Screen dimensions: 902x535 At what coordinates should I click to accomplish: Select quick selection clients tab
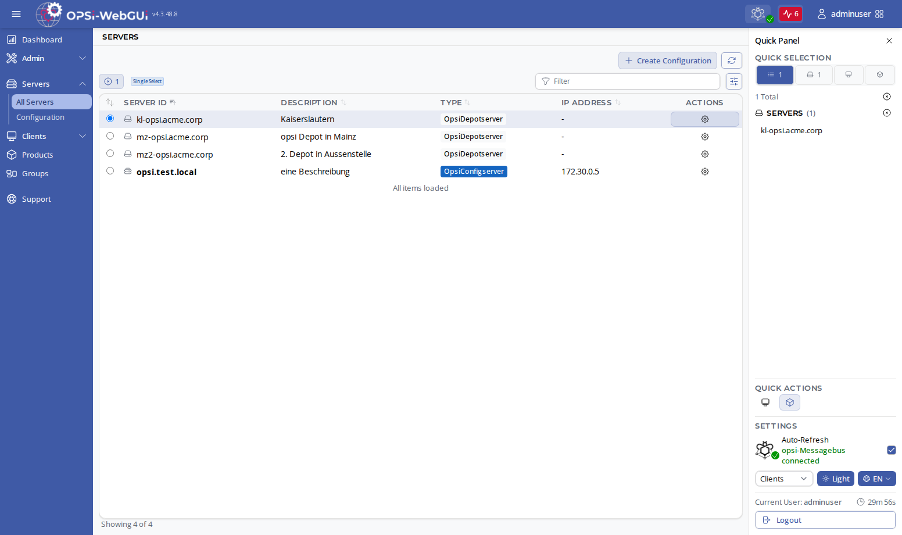(849, 75)
